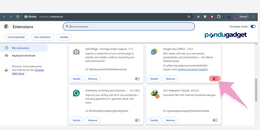260x130 pixels.
Task: Click the Grammarly ID kbfnbcaeplbcioakkpcpgfkobkghlhen
Action: (107, 111)
